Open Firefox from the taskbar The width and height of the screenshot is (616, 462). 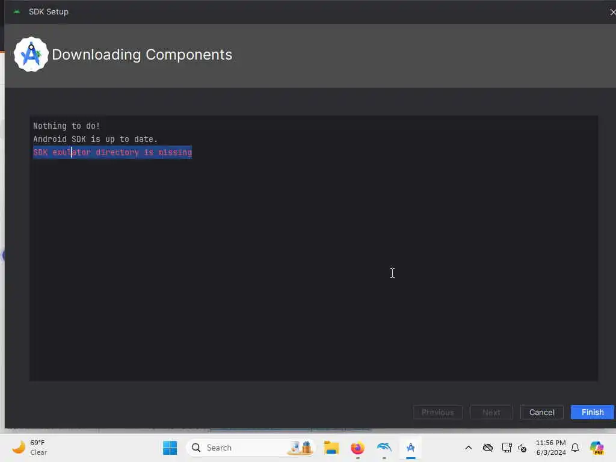click(357, 448)
